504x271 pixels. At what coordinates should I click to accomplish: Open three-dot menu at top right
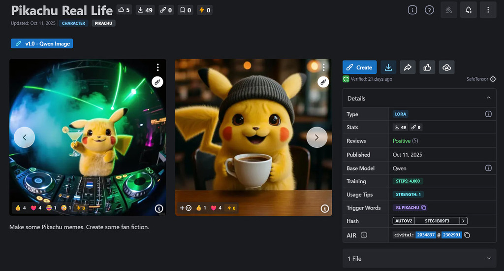coord(488,10)
